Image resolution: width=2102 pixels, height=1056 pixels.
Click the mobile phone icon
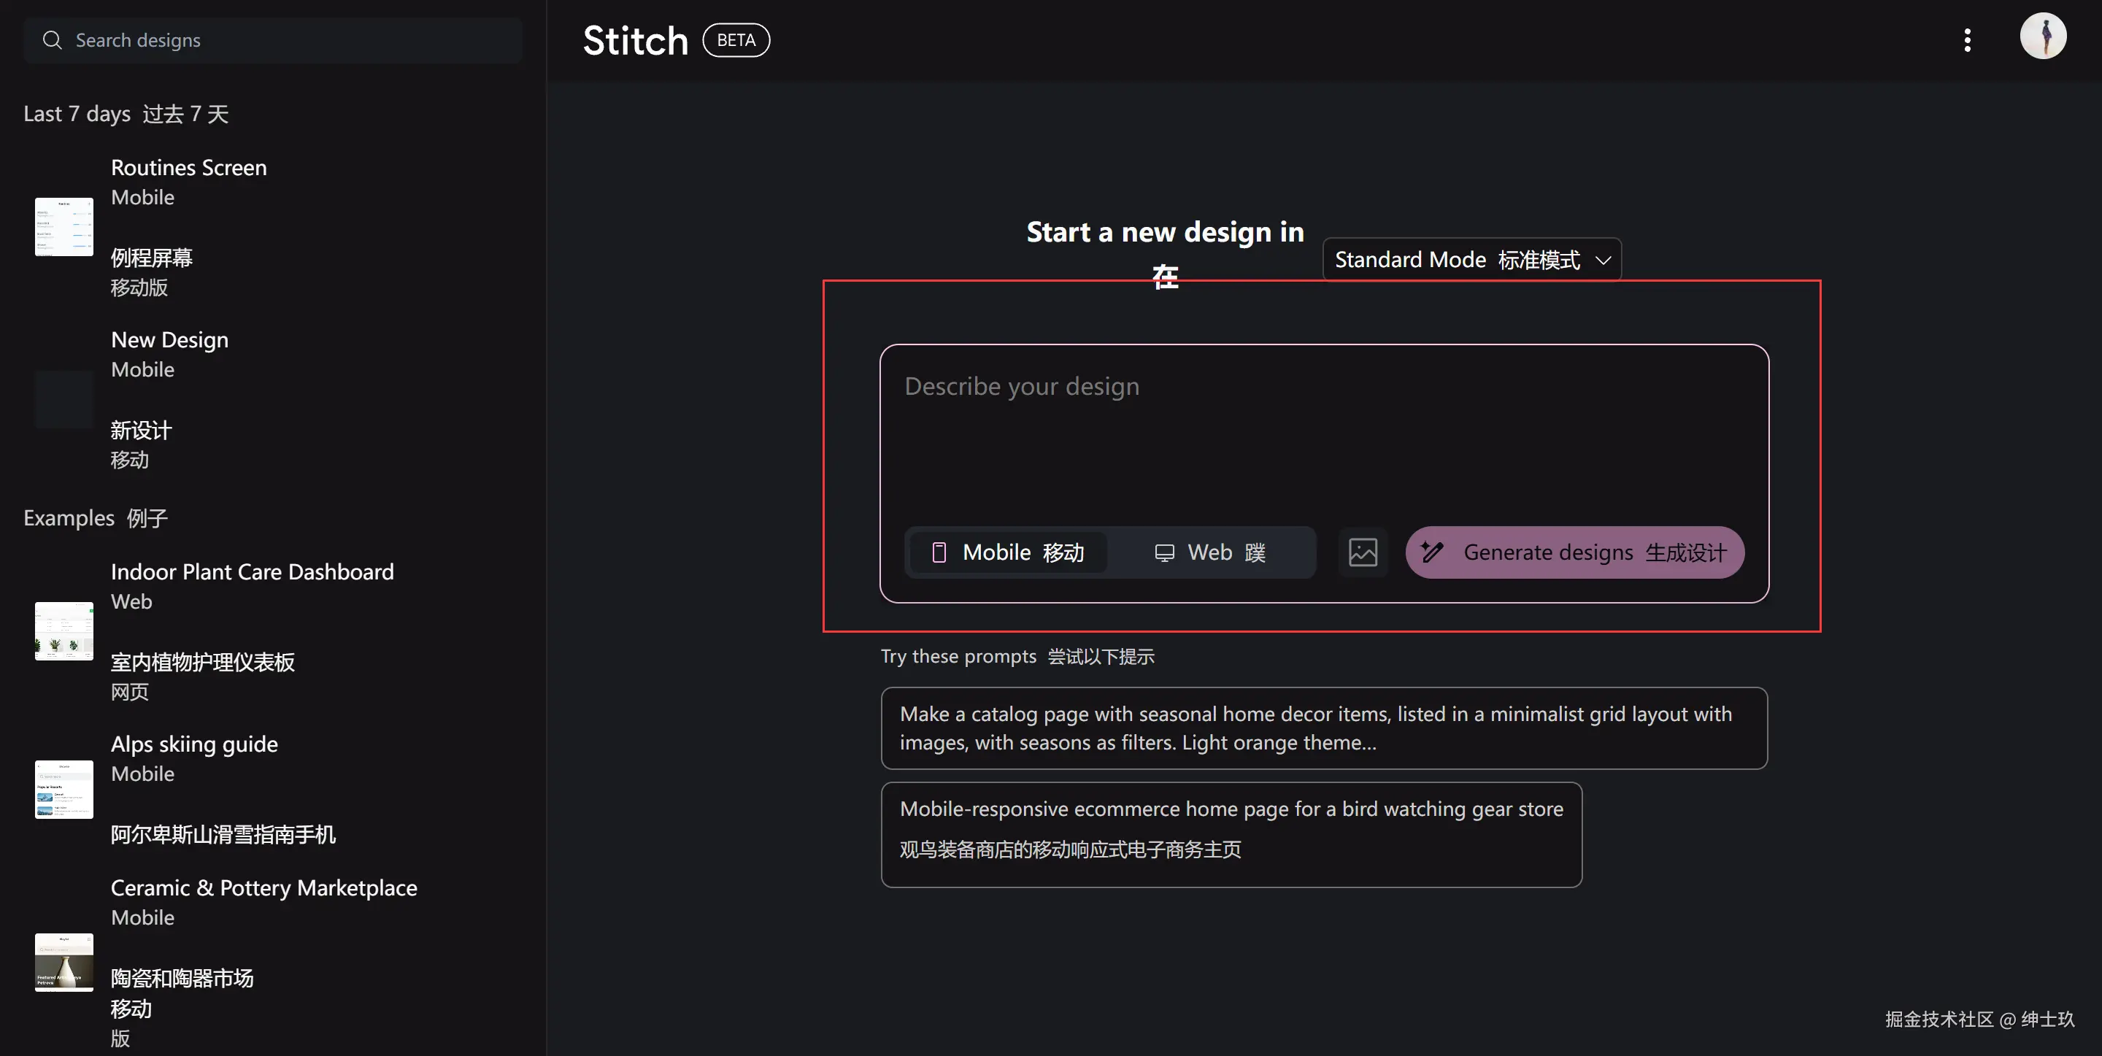[939, 552]
